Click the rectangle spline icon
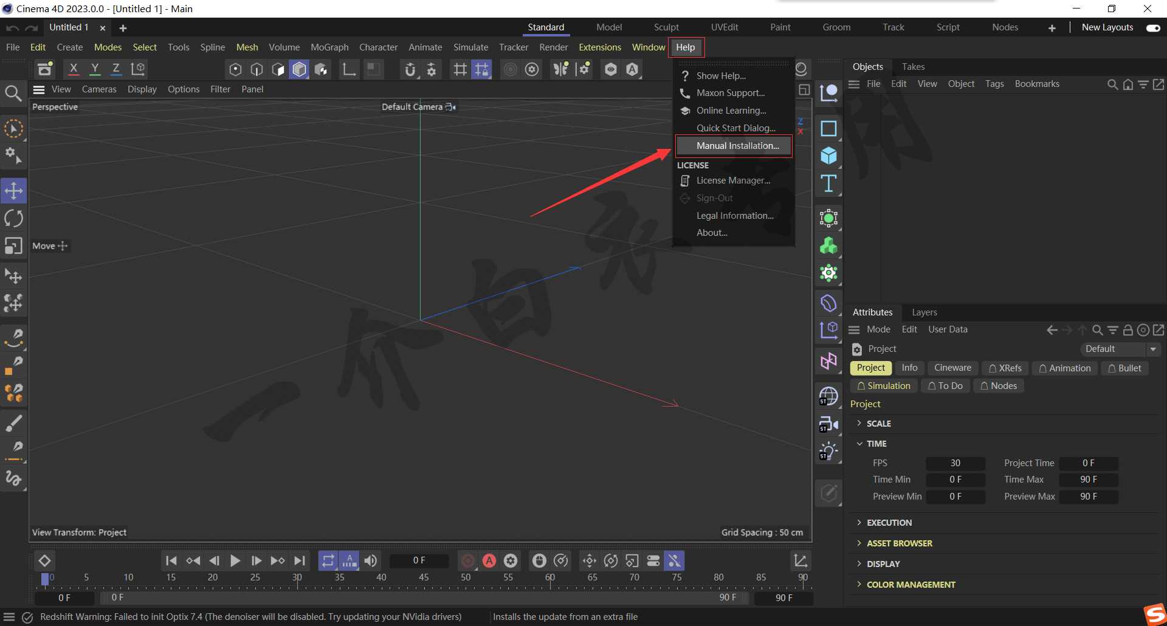This screenshot has width=1167, height=626. 828,129
